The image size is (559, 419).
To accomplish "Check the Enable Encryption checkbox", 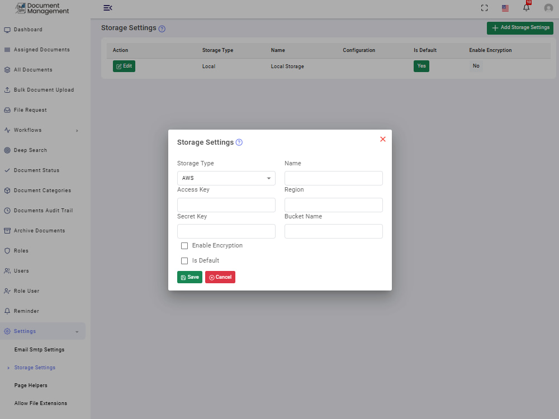I will (184, 246).
